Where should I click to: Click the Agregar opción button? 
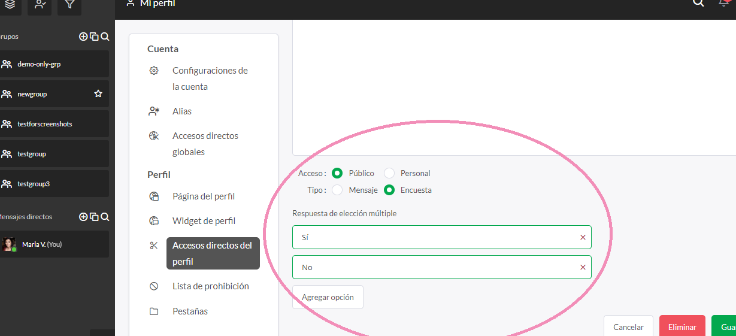(328, 297)
